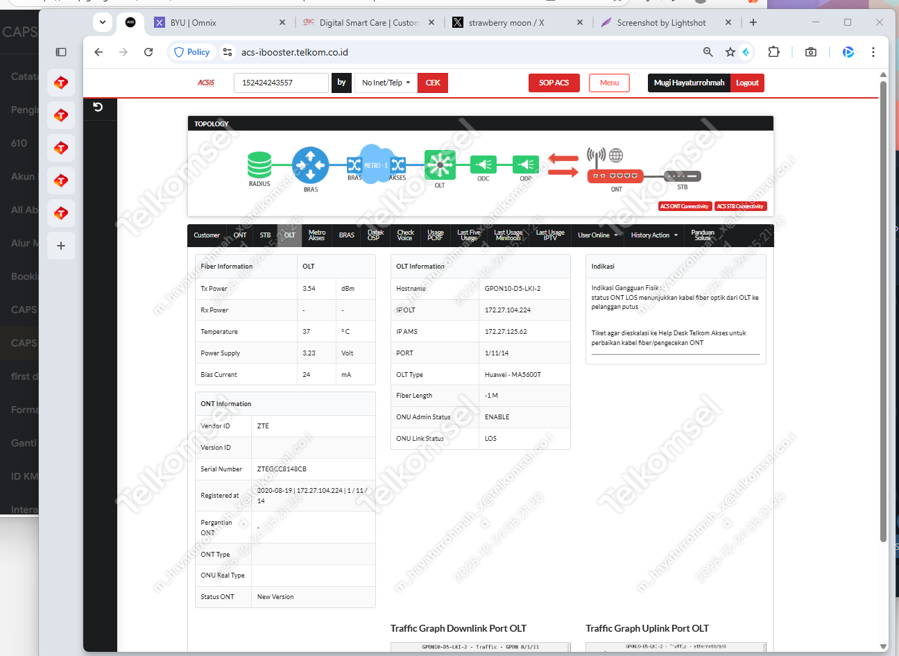Open the Panduan Solusi tab
Image resolution: width=899 pixels, height=656 pixels.
coord(703,235)
